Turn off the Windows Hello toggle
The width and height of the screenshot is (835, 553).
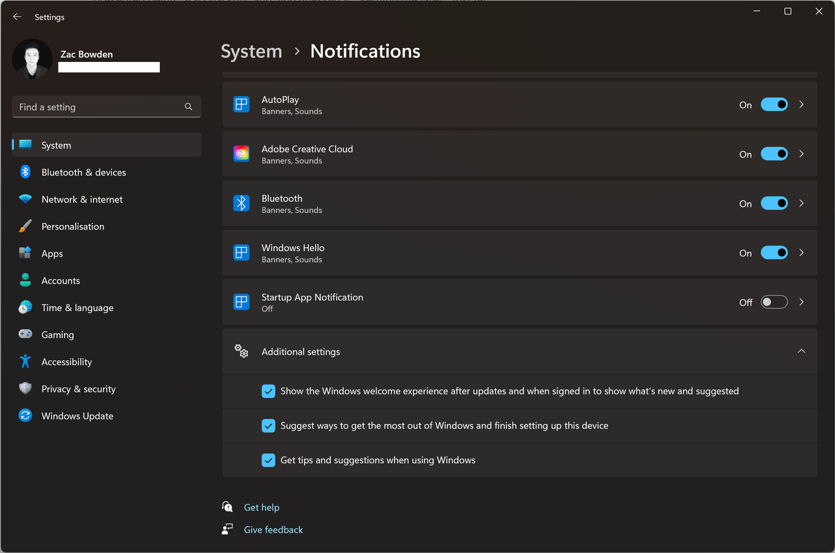[x=774, y=253]
